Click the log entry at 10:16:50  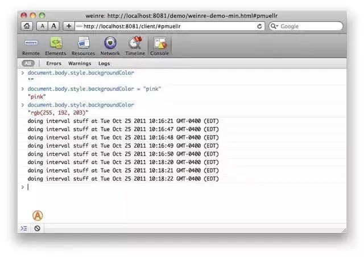(x=123, y=154)
